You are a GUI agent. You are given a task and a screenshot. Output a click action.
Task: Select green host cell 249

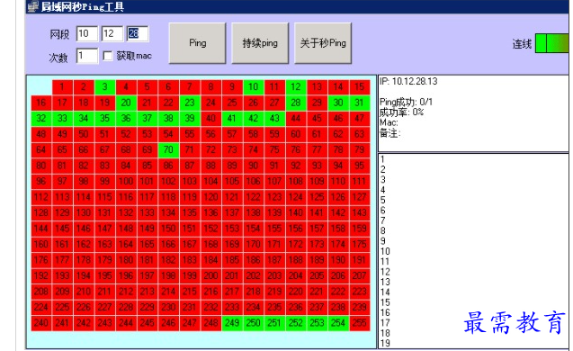tap(232, 323)
